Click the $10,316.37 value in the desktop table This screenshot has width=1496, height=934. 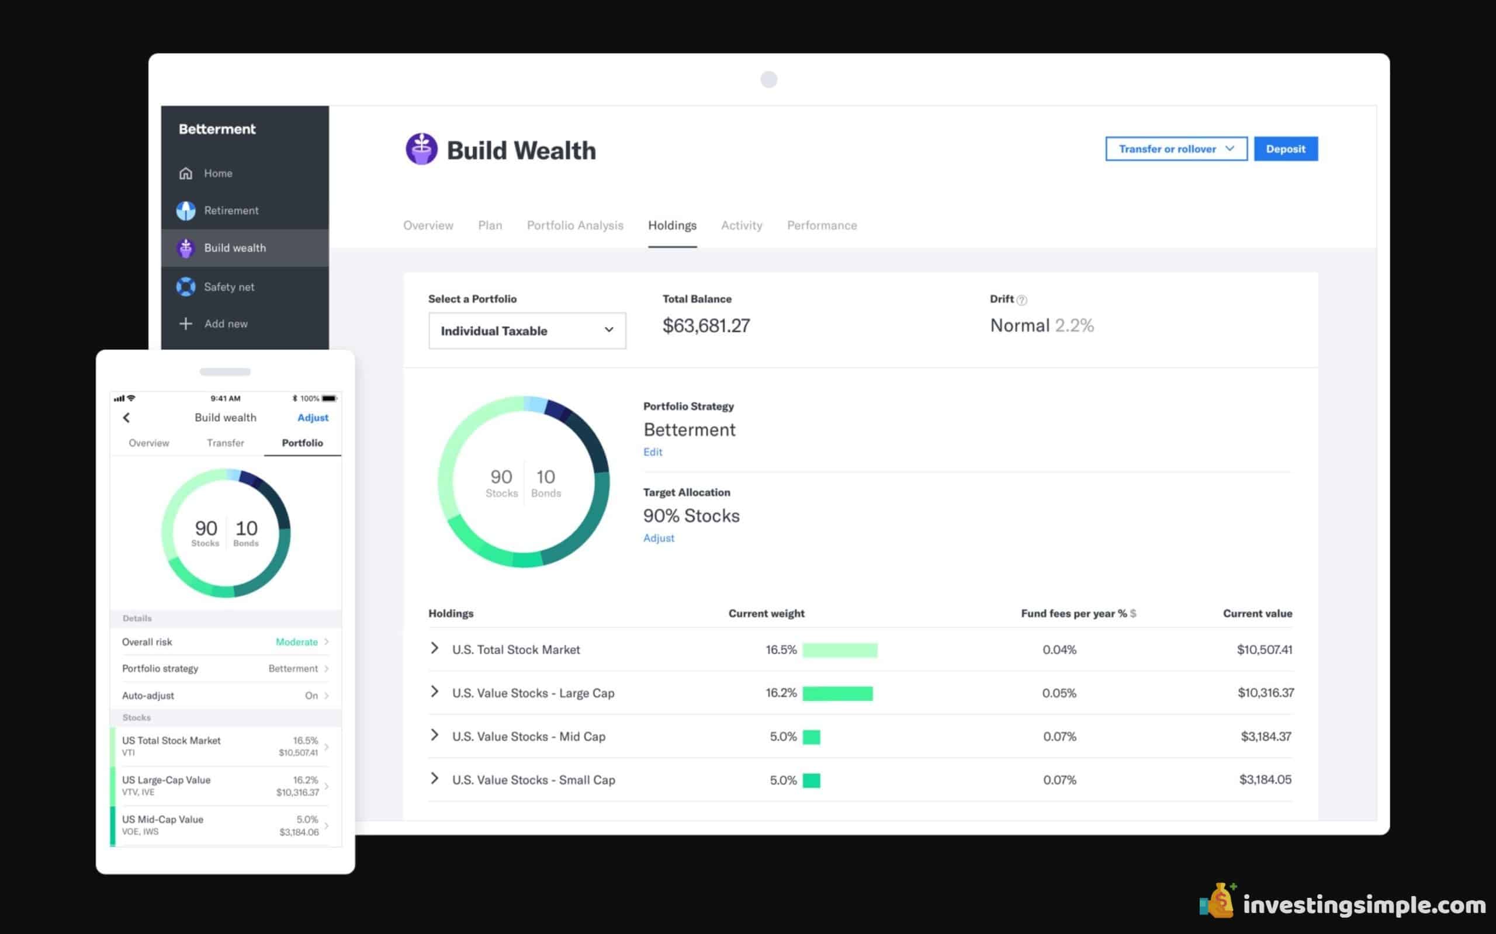[1266, 693]
